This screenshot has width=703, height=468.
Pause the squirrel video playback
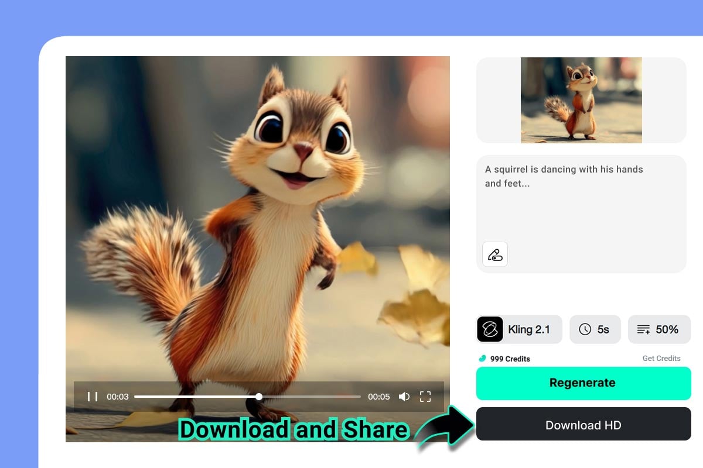pyautogui.click(x=93, y=397)
